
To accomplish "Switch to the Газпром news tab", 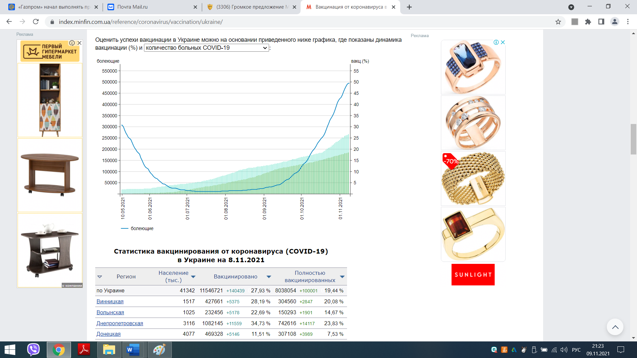I will click(x=53, y=7).
